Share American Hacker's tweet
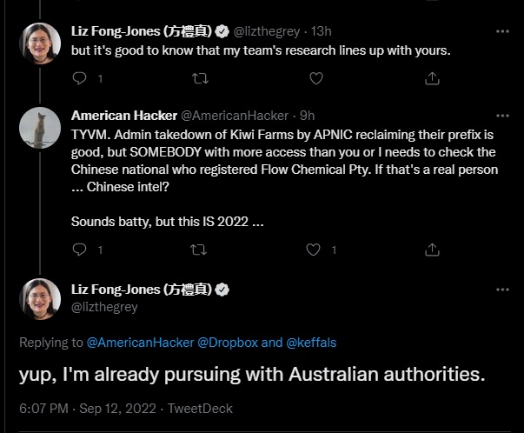The width and height of the screenshot is (524, 433). pyautogui.click(x=431, y=250)
